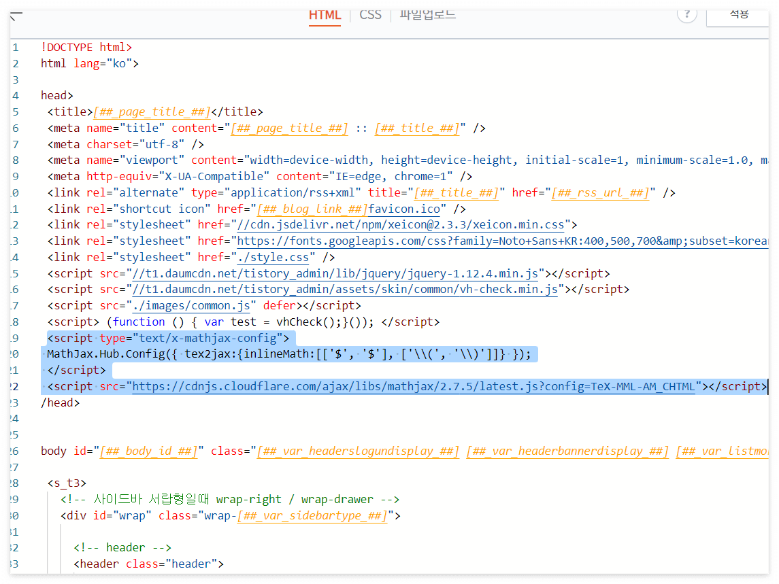The image size is (779, 584).
Task: Place cursor on the 'head>' opening line
Action: click(x=56, y=95)
